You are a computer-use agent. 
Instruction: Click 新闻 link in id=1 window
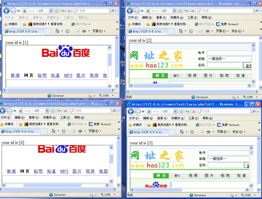[15, 75]
